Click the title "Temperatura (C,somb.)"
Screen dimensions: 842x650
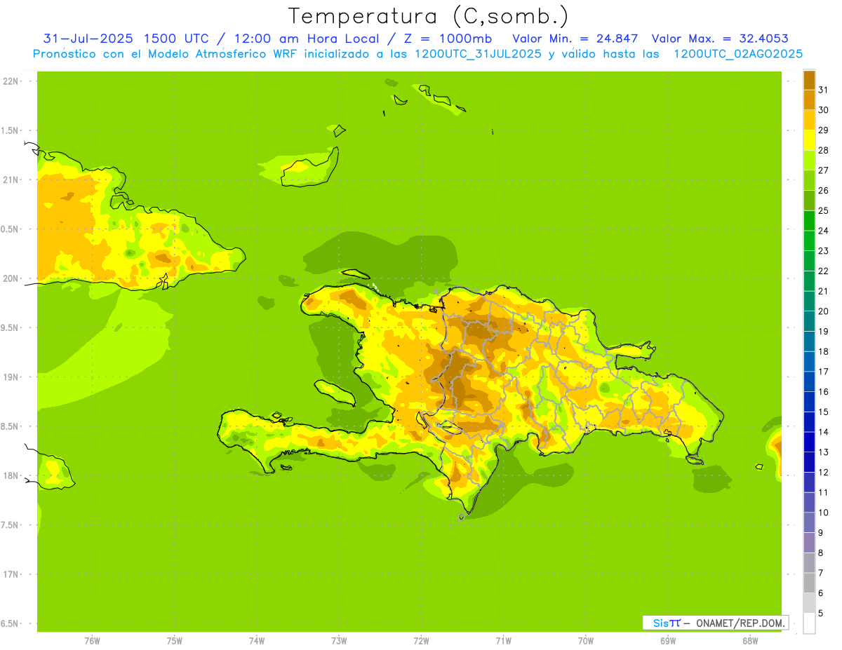click(x=429, y=17)
